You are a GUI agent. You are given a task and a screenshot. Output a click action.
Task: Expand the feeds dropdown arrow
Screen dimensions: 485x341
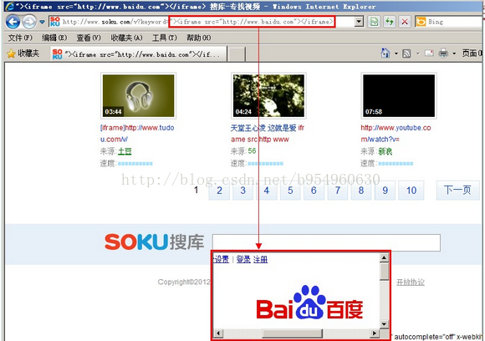418,53
